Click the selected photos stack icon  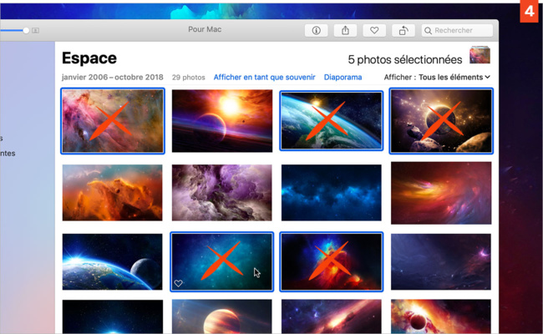tap(480, 56)
